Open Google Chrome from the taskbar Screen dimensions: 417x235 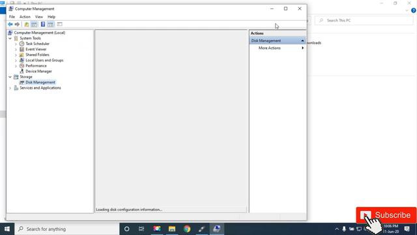[x=187, y=229]
